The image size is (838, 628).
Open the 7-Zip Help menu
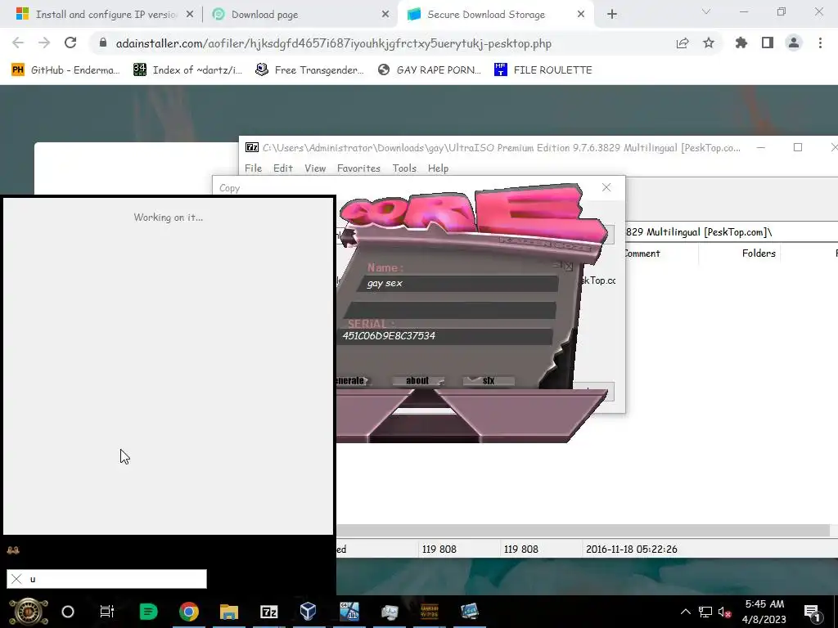(439, 168)
